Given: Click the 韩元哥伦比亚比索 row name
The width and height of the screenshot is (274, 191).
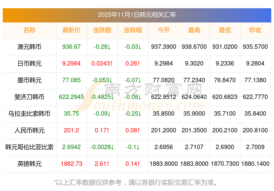Looking at the screenshot, I should (x=29, y=147).
